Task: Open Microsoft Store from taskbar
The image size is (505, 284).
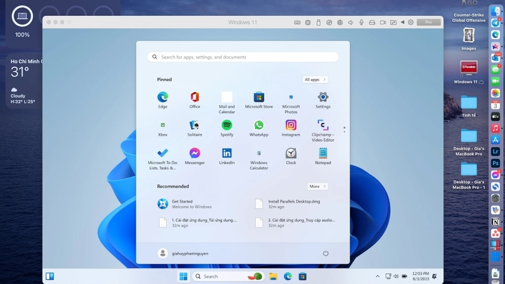Action: (x=302, y=276)
